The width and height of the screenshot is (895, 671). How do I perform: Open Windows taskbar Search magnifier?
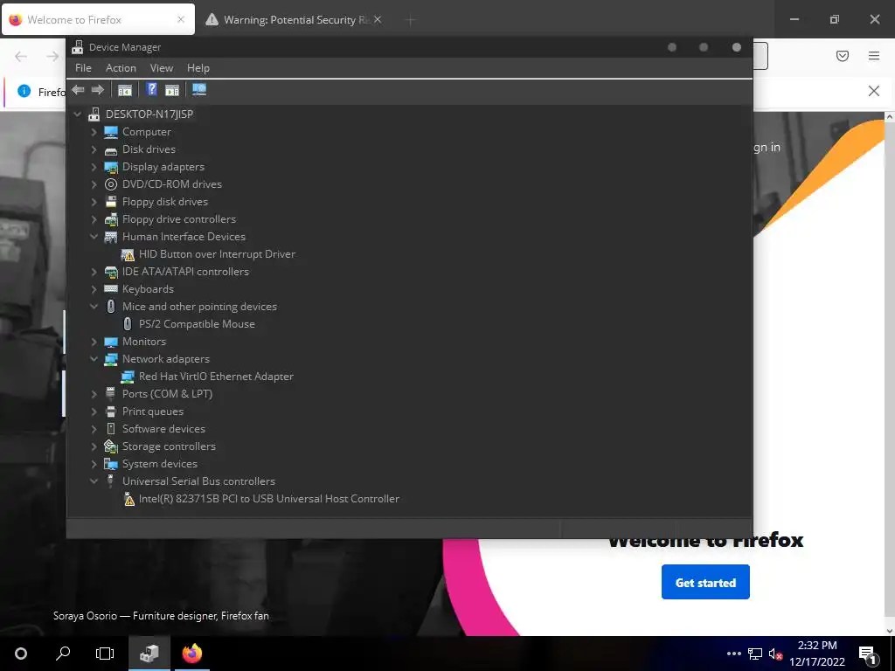point(63,654)
